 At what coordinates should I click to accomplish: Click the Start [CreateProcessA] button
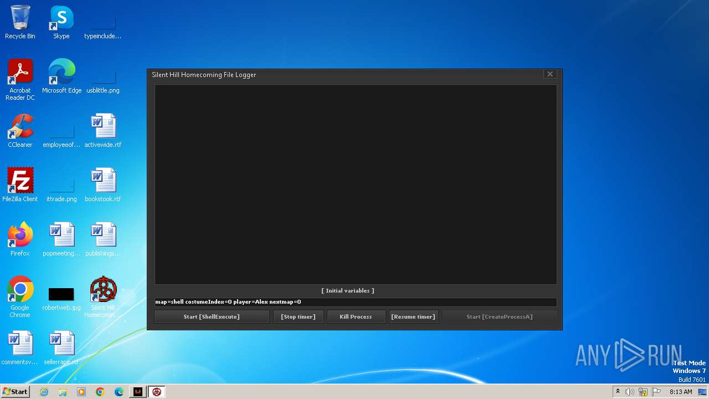click(499, 316)
